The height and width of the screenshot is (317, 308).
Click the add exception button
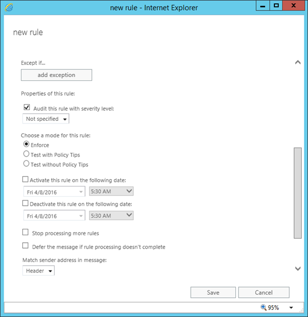click(57, 75)
